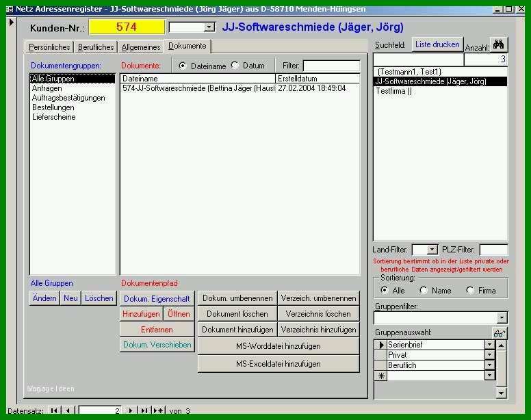This screenshot has height=420, width=531.
Task: Expand the Gruppenfilter combo box
Action: click(x=502, y=317)
